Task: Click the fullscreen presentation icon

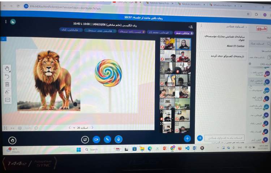Action: 5,128
